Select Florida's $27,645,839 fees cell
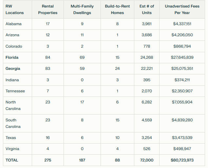Screen dimensions: 208x168 click(182, 57)
